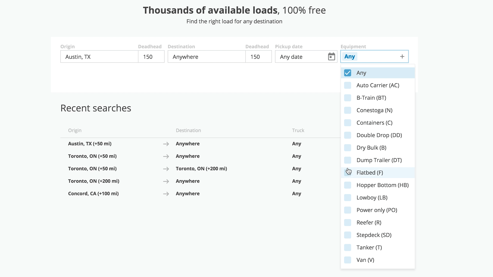Image resolution: width=493 pixels, height=277 pixels.
Task: Choose Stepdeck (SD) from equipment list
Action: tap(374, 235)
